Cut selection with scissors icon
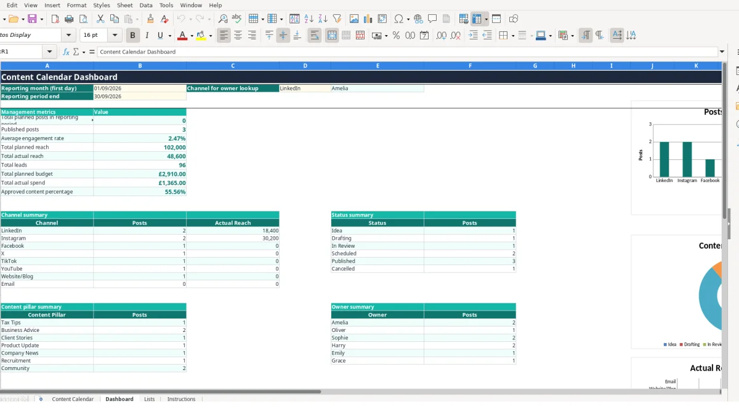This screenshot has height=415, width=739. click(x=100, y=19)
